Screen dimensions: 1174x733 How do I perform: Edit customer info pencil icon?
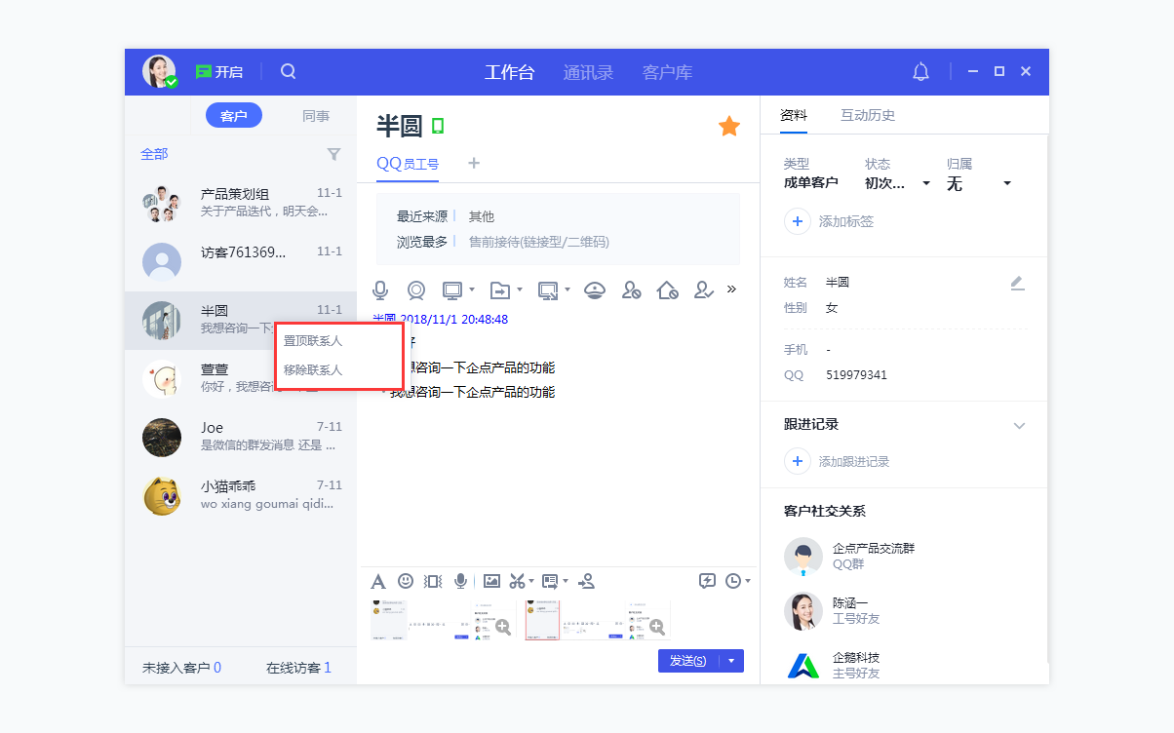tap(1017, 283)
